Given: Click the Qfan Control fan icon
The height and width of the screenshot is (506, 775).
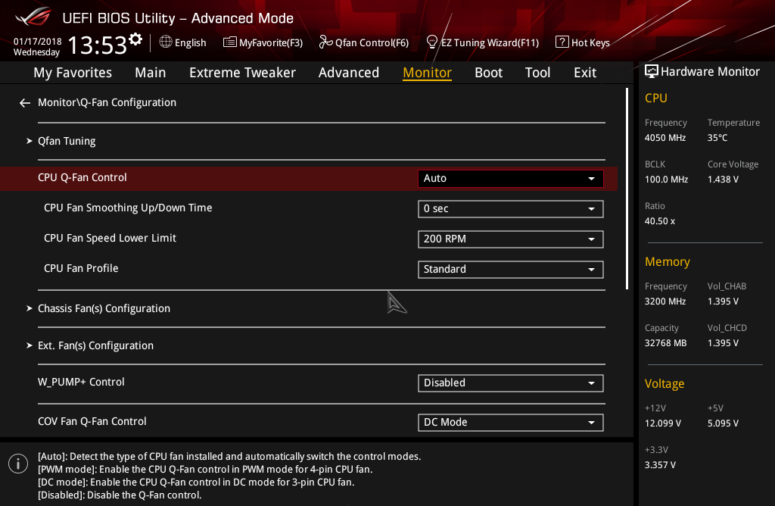Looking at the screenshot, I should (x=325, y=42).
